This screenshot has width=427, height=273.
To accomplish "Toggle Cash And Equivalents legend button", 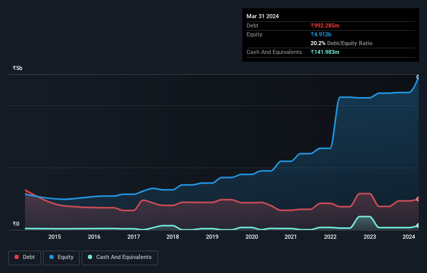I will click(120, 257).
